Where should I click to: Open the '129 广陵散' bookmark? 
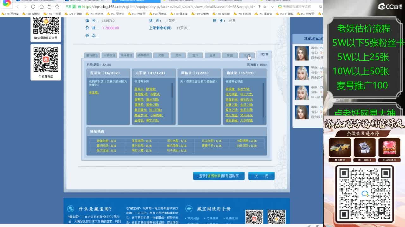point(73,14)
